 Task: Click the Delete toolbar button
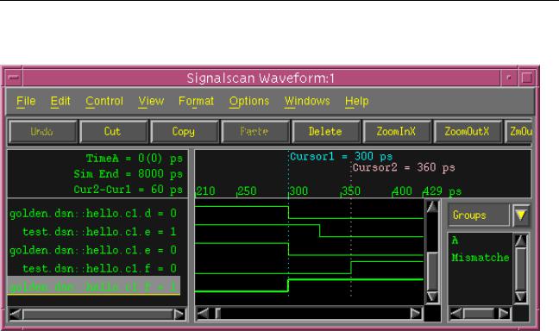[x=325, y=132]
